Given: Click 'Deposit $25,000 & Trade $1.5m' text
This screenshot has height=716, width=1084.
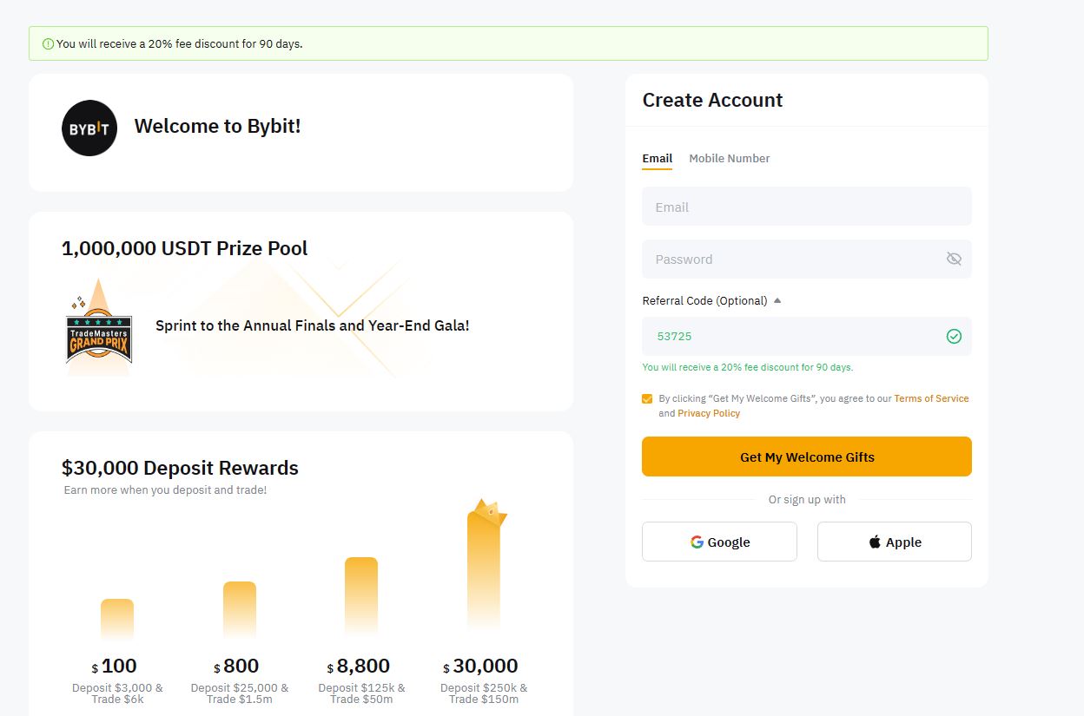Looking at the screenshot, I should (x=240, y=693).
